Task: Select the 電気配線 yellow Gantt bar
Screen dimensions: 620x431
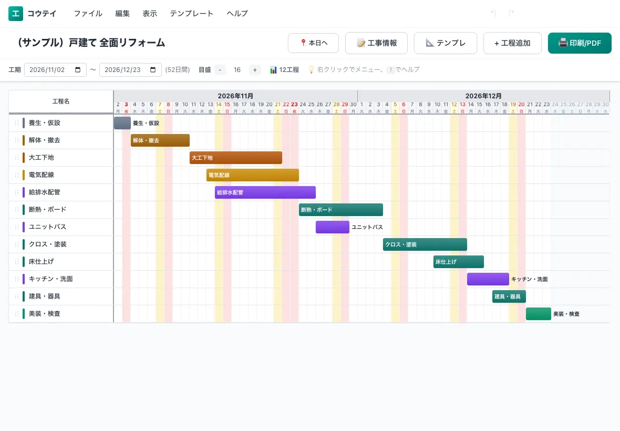Action: 253,175
